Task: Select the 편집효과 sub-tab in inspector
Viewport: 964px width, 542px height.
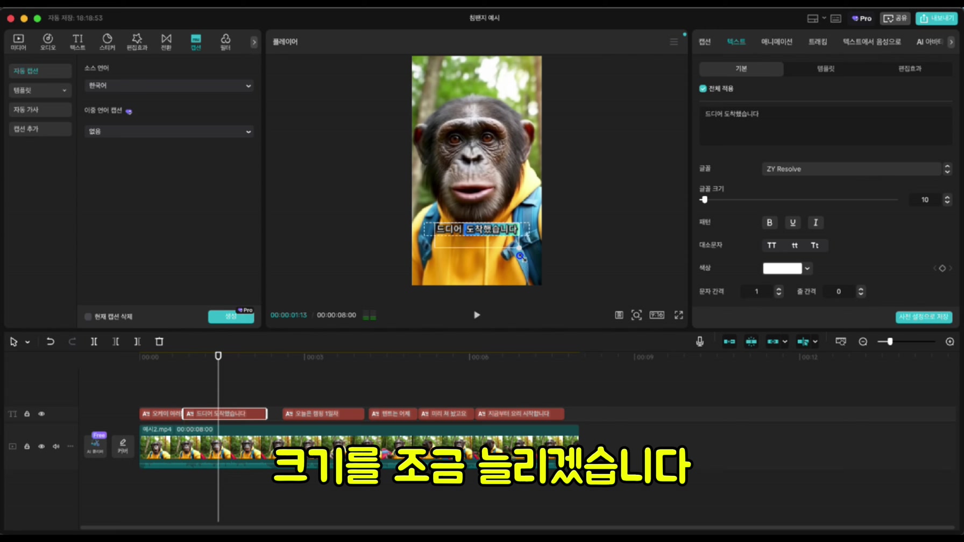Action: point(910,69)
